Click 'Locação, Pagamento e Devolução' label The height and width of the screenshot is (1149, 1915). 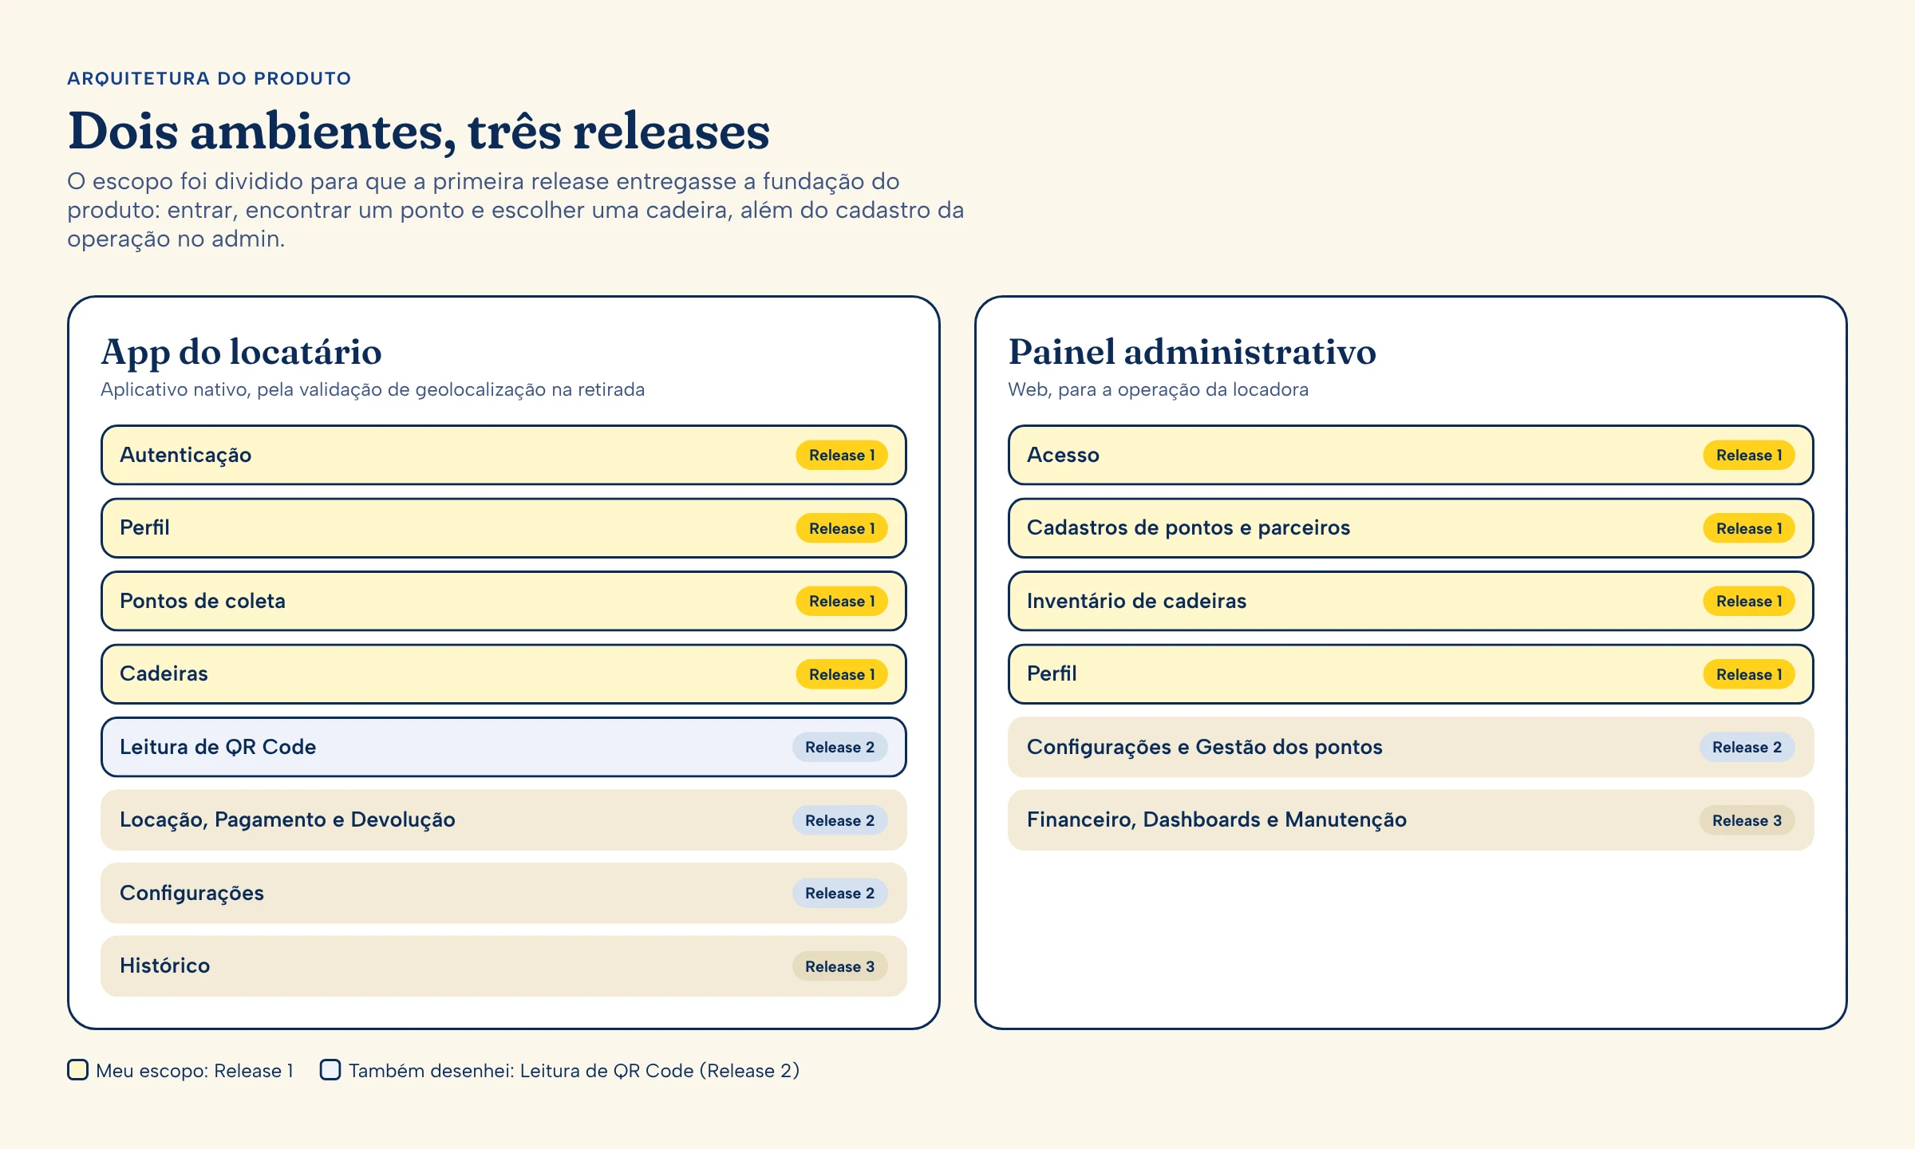287,820
